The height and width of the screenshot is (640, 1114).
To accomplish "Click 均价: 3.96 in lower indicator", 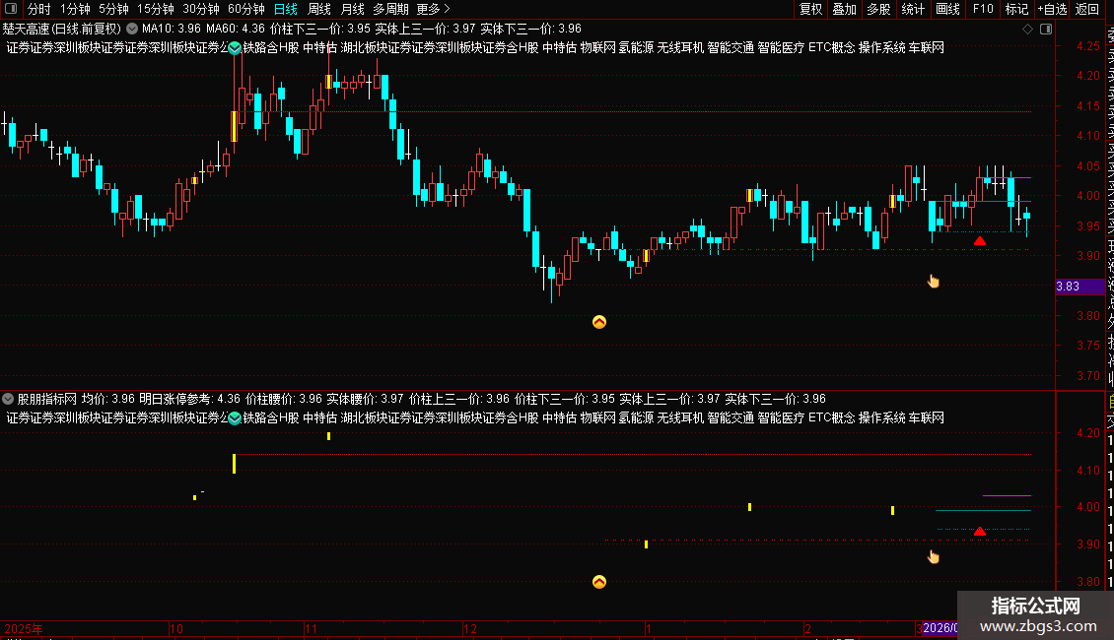I will click(108, 399).
